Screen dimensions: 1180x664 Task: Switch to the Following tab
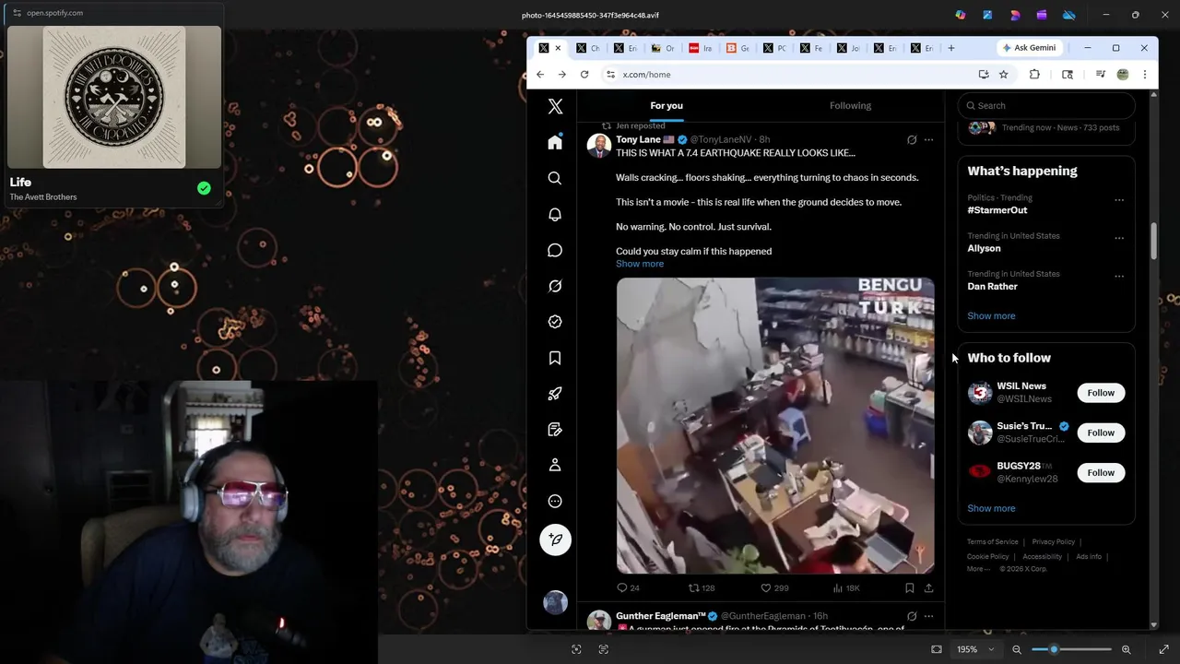850,105
